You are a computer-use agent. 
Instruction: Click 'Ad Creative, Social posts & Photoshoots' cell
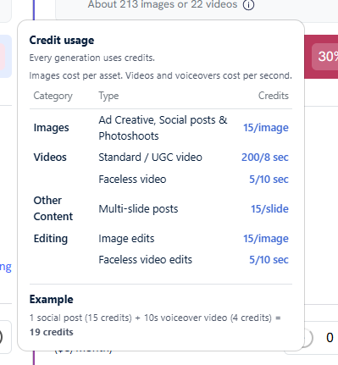[163, 128]
